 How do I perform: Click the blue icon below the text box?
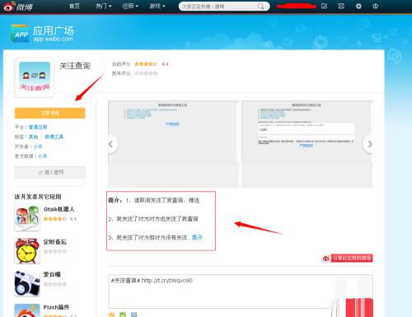click(133, 315)
